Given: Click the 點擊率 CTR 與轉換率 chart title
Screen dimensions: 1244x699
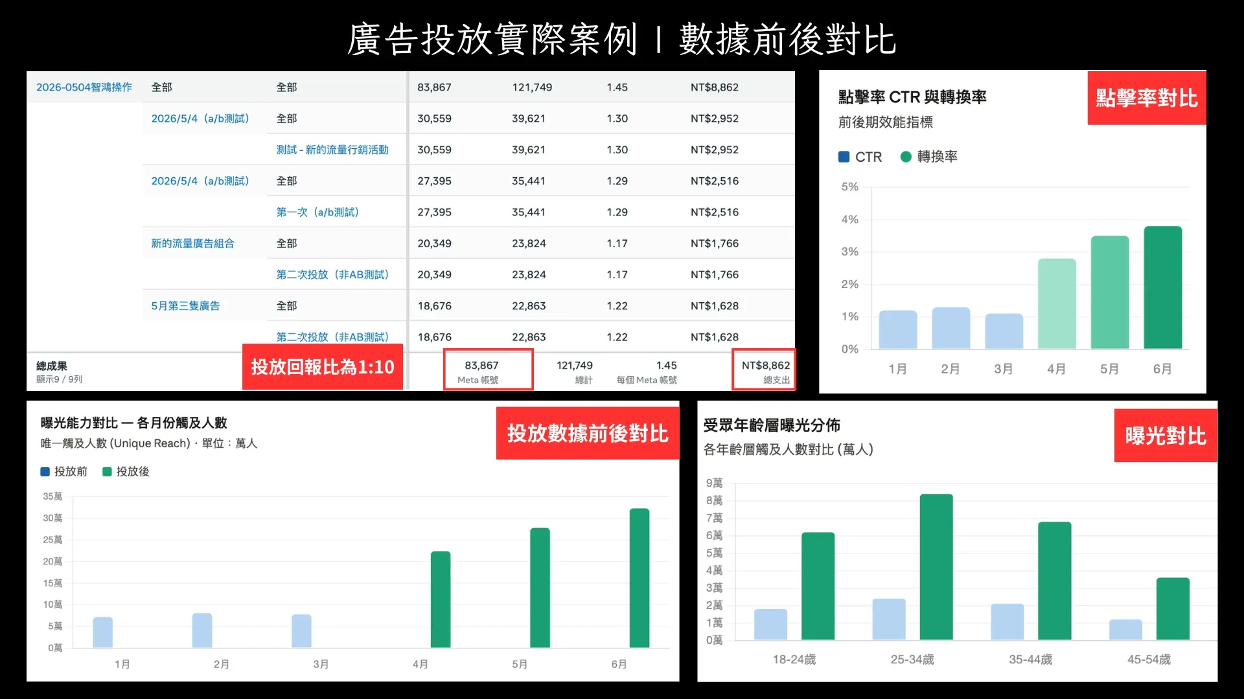Looking at the screenshot, I should [x=912, y=97].
